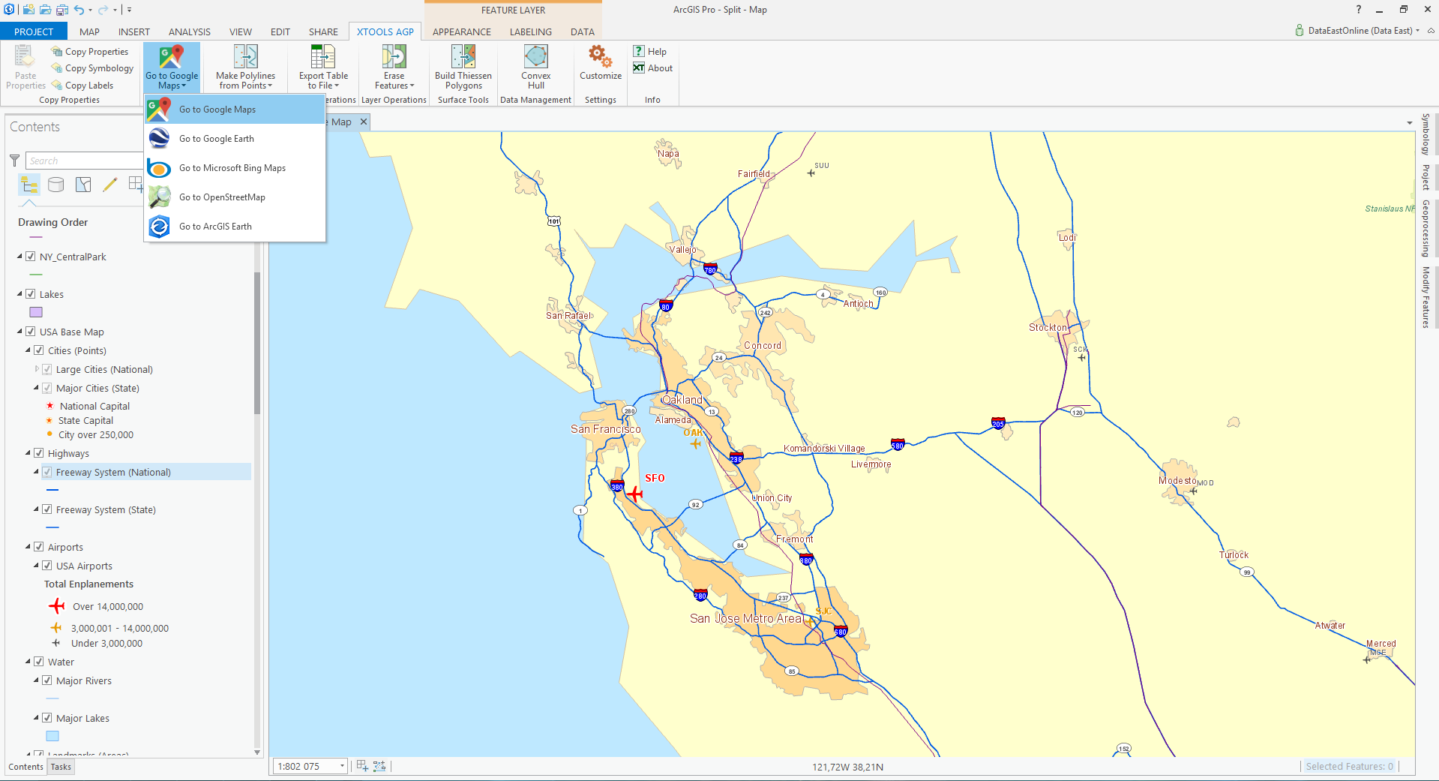Click the Go to Google Maps ribbon icon

(x=172, y=57)
